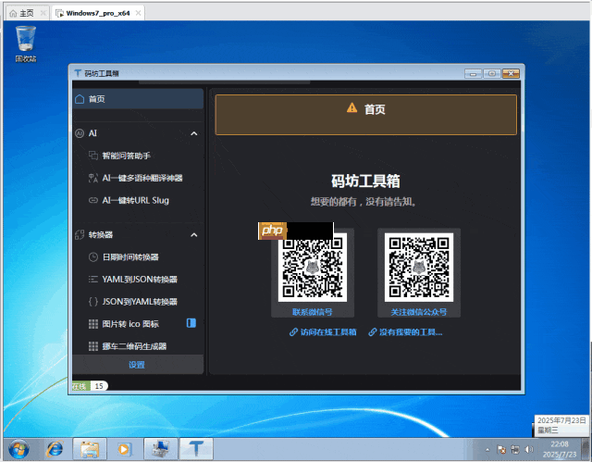
Task: Open 智能问答助手 tool
Action: pos(127,156)
